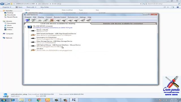This screenshot has height=102, width=181.
Task: Open the Recent pages dropdown beside Forward
Action: point(9,4)
